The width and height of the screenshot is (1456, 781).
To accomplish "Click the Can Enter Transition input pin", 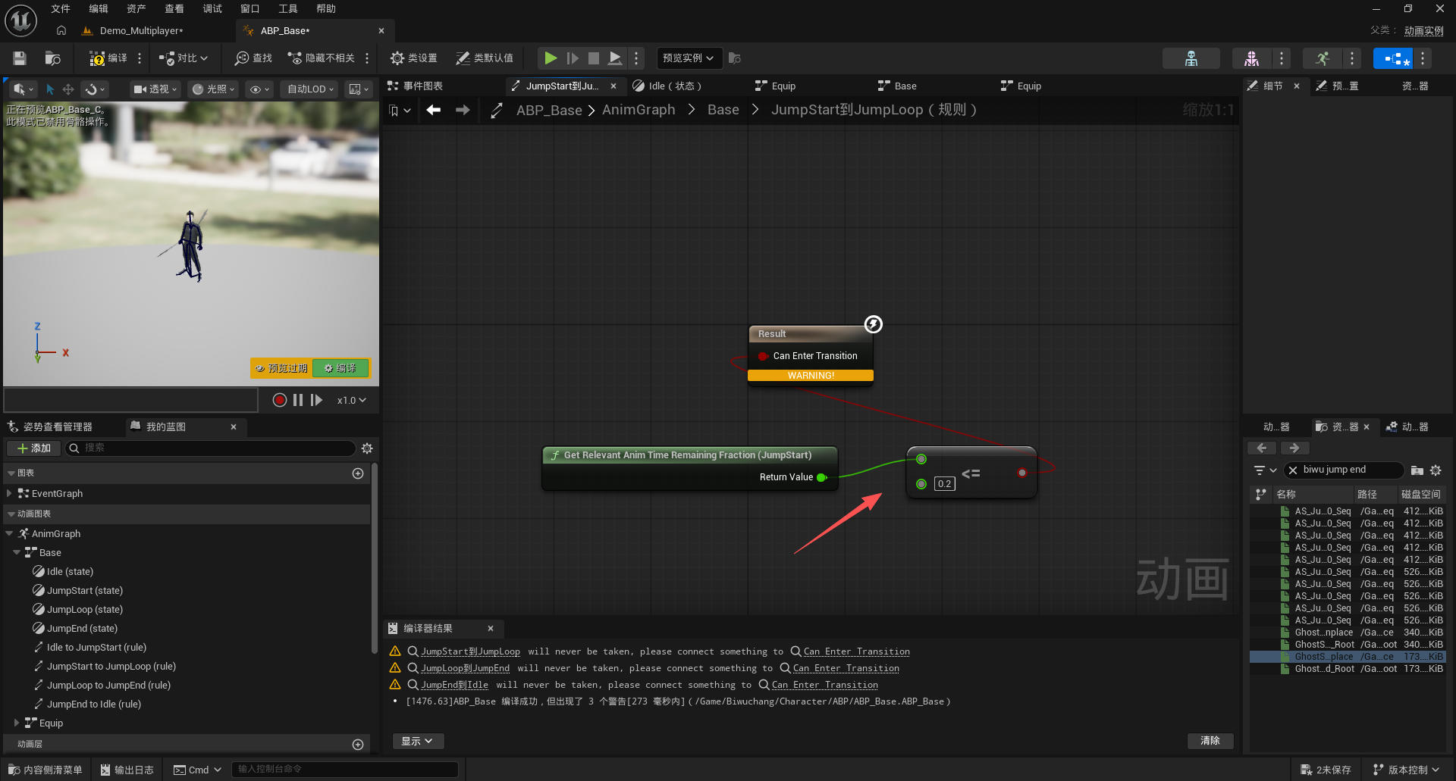I will (763, 356).
